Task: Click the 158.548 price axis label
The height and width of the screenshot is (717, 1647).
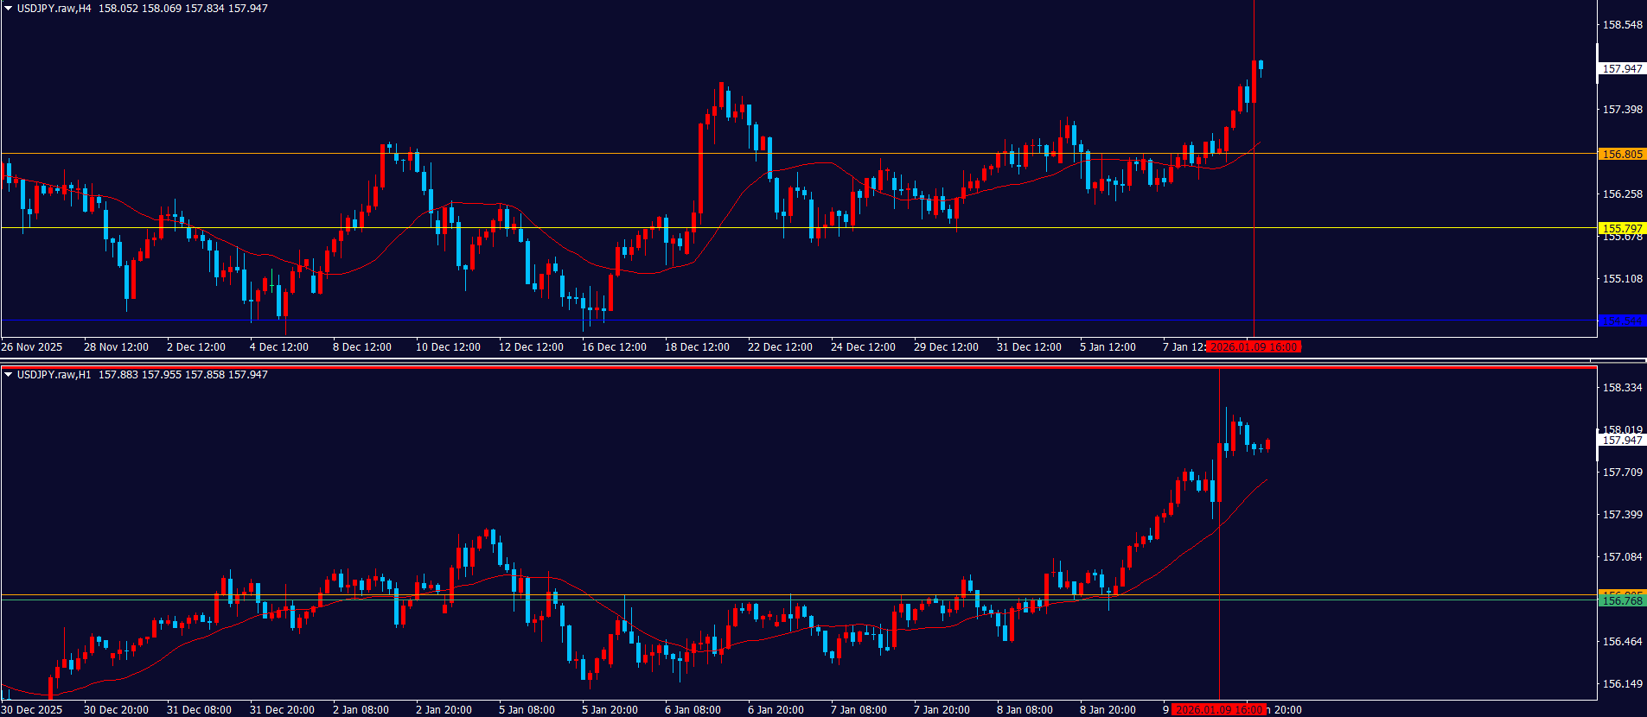Action: [x=1622, y=25]
